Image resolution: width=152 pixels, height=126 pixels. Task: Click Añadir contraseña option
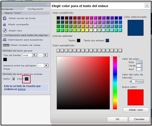(x=18, y=24)
